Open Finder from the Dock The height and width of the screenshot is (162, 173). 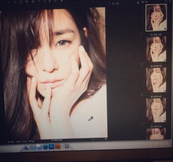[27, 147]
